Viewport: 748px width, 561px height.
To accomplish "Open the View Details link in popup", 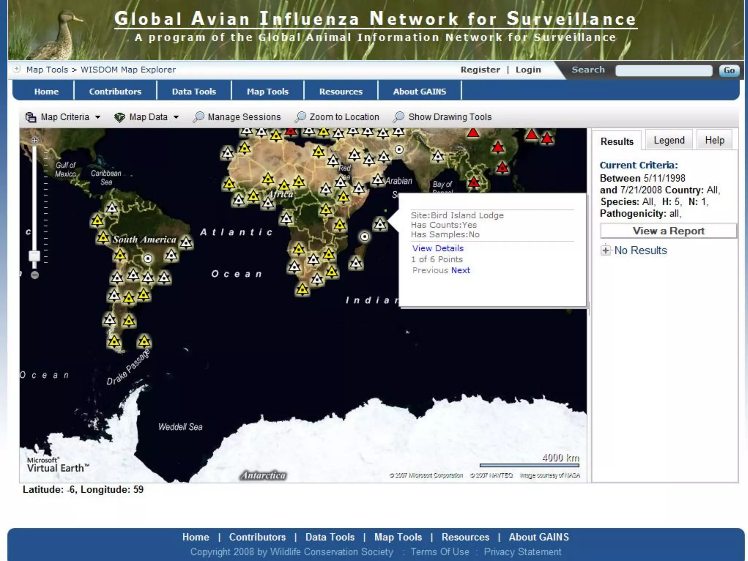I will pos(438,248).
